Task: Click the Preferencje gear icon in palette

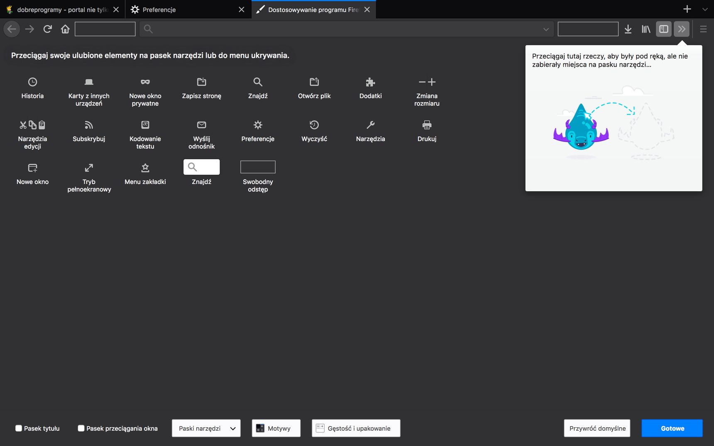Action: coord(258,125)
